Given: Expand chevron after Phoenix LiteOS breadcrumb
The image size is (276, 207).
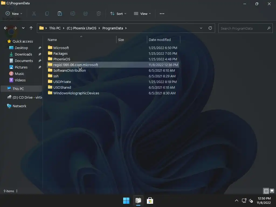Looking at the screenshot, I should pyautogui.click(x=99, y=28).
